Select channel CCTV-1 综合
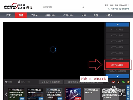The image size is (133, 100). [x=117, y=29]
